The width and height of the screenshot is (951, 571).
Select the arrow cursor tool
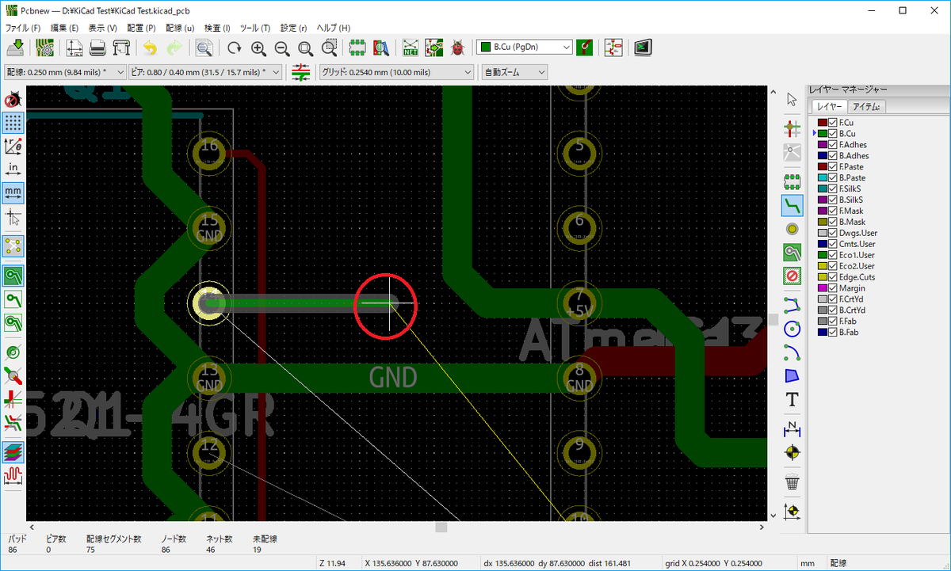[792, 99]
